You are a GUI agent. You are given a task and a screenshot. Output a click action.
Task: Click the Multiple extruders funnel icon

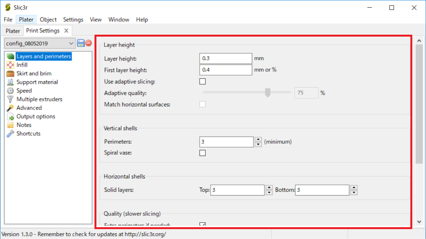click(x=10, y=99)
